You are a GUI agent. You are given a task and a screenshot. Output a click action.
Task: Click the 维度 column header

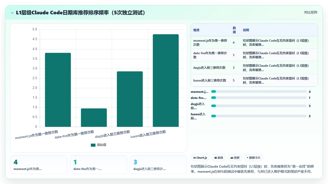(x=196, y=30)
